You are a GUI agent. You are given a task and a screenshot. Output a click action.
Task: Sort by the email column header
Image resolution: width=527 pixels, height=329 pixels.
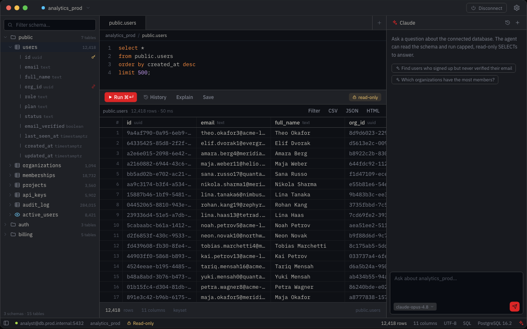(x=233, y=122)
